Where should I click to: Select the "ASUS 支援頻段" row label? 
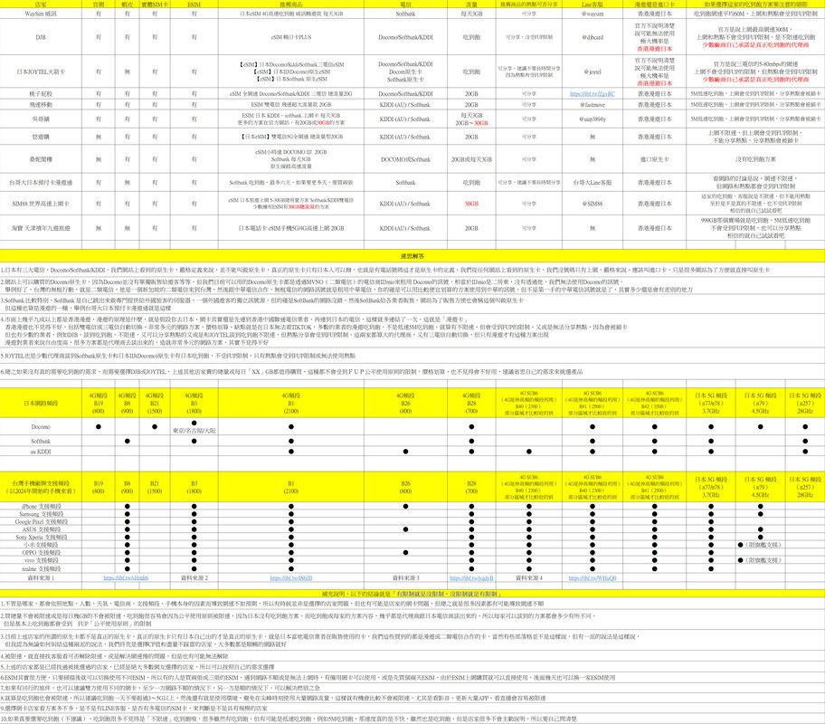[x=41, y=529]
